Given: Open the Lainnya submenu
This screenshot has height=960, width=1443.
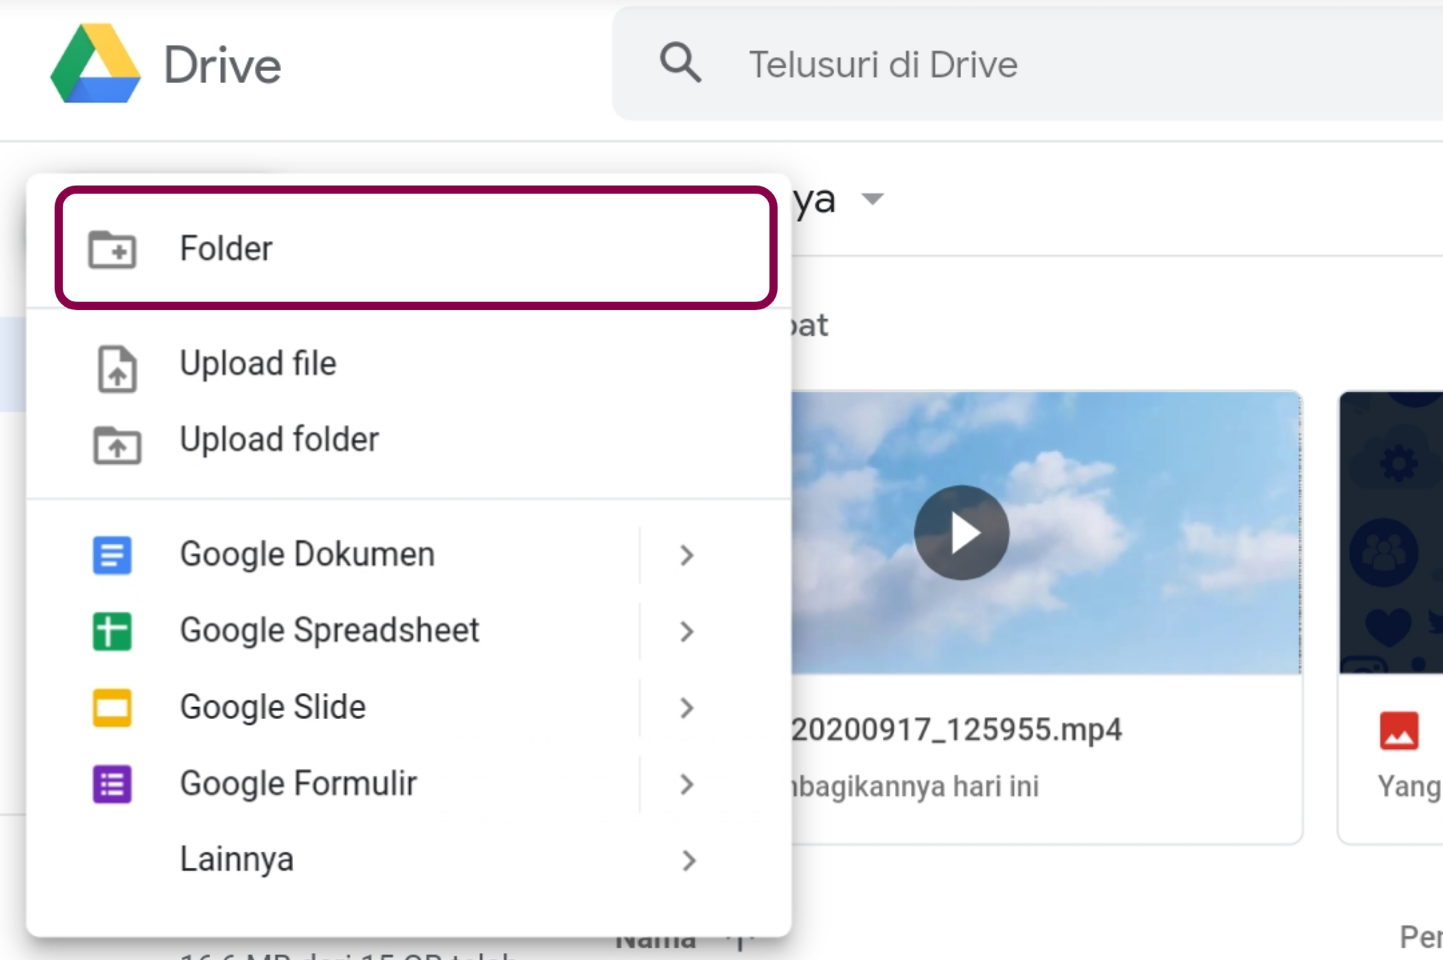Looking at the screenshot, I should (x=409, y=860).
